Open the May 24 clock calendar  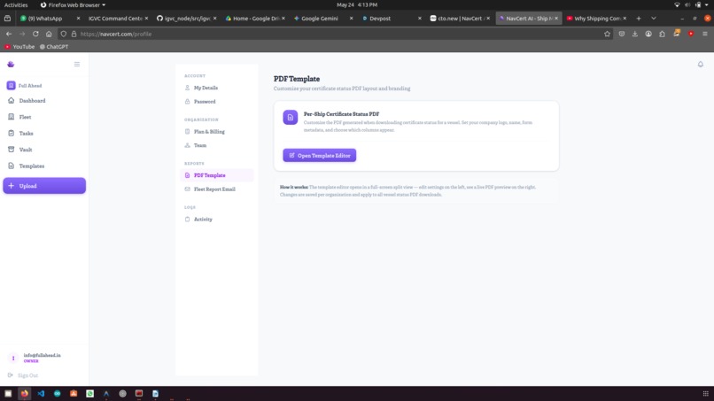click(x=357, y=4)
